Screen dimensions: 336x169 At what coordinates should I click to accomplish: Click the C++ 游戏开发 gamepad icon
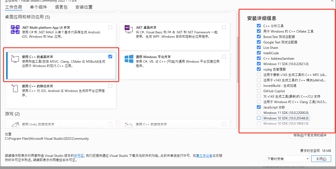point(129,125)
